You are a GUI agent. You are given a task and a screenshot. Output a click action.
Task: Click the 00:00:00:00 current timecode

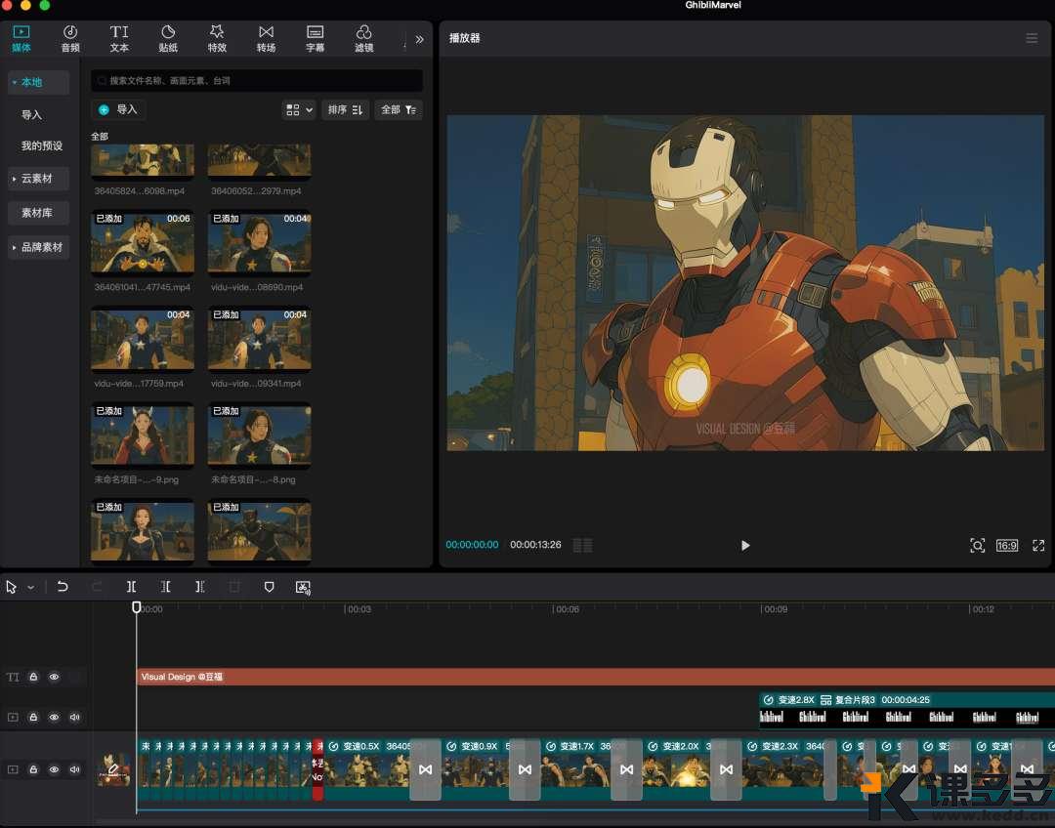point(472,545)
